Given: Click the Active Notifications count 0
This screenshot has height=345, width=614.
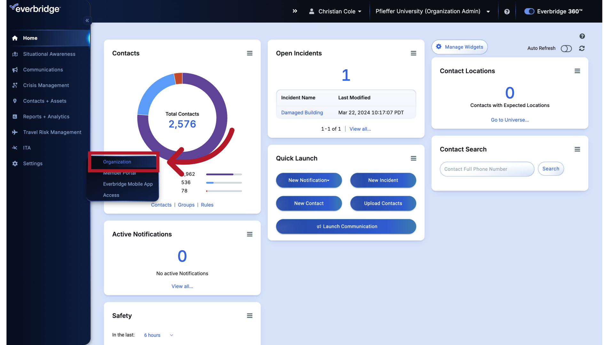Looking at the screenshot, I should click(182, 256).
